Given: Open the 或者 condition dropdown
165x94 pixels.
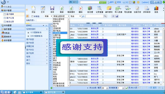Looking at the screenshot, I should [x=48, y=16].
